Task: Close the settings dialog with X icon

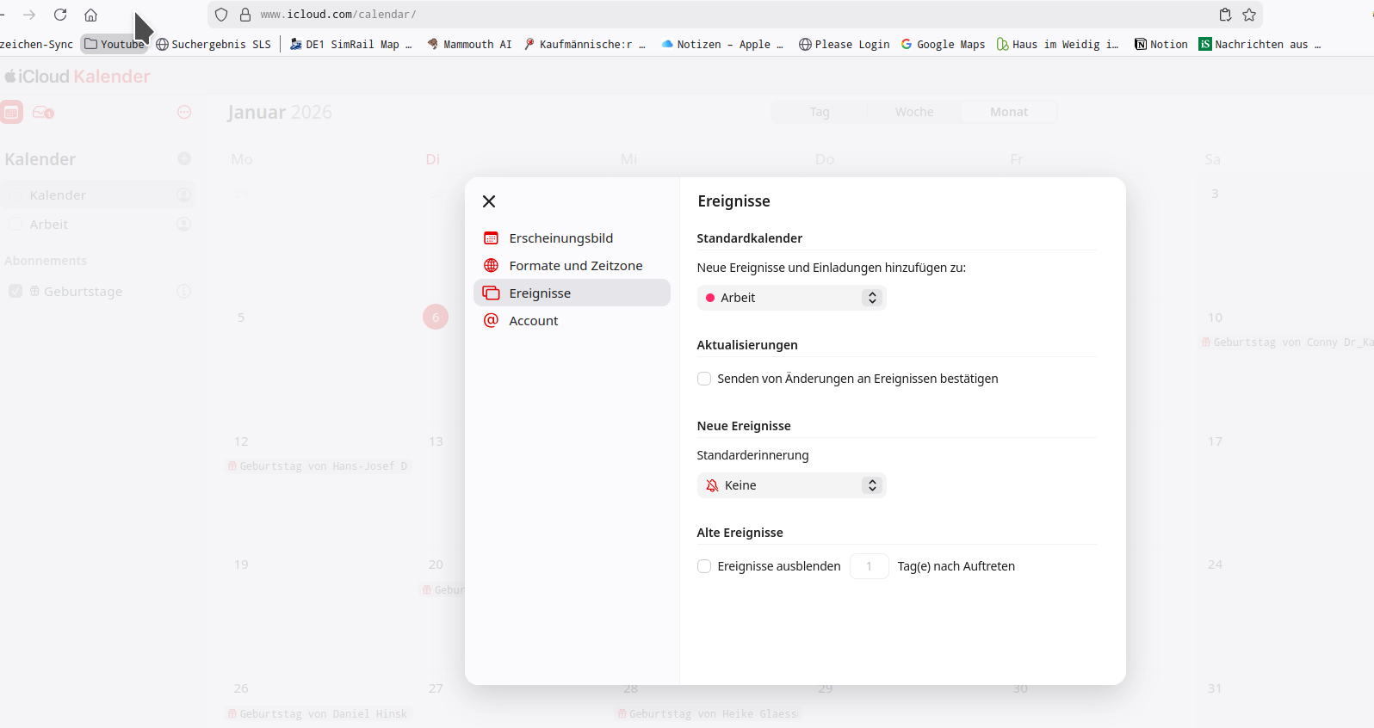Action: 489,201
